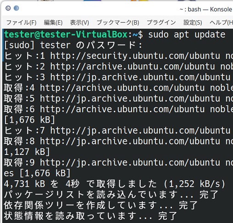233x223 pixels.
Task: Click the jp.archive.ubuntu.com URL on ヒット:3 line
Action: [x=140, y=77]
